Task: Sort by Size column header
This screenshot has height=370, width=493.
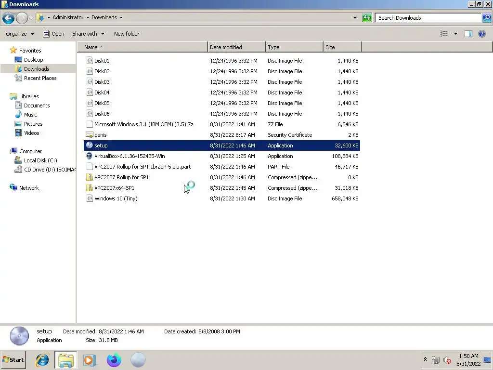Action: [342, 47]
